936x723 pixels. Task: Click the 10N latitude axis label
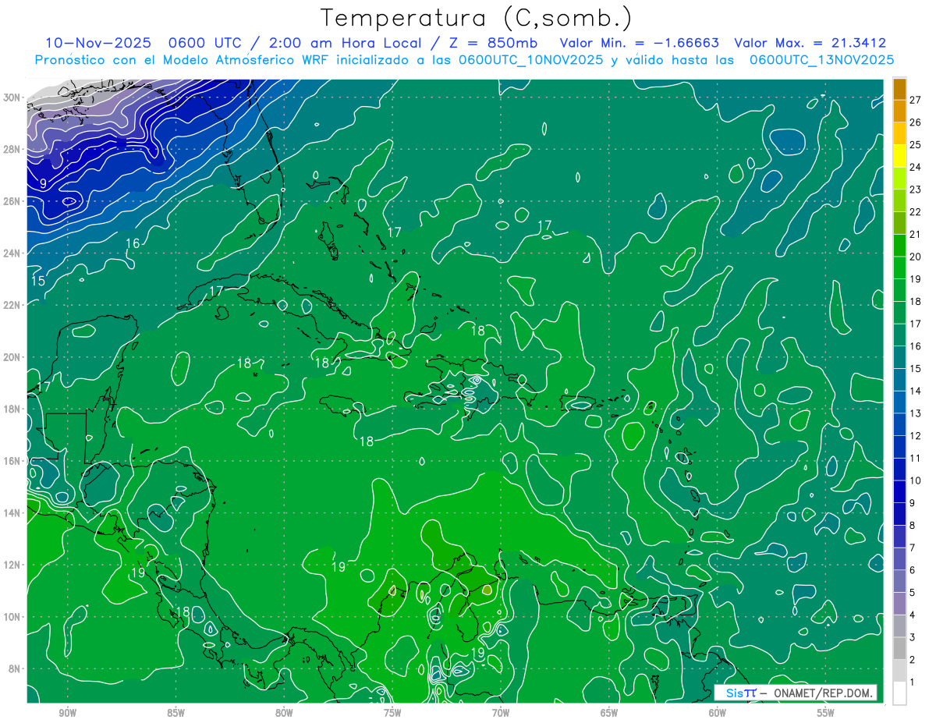[x=12, y=616]
